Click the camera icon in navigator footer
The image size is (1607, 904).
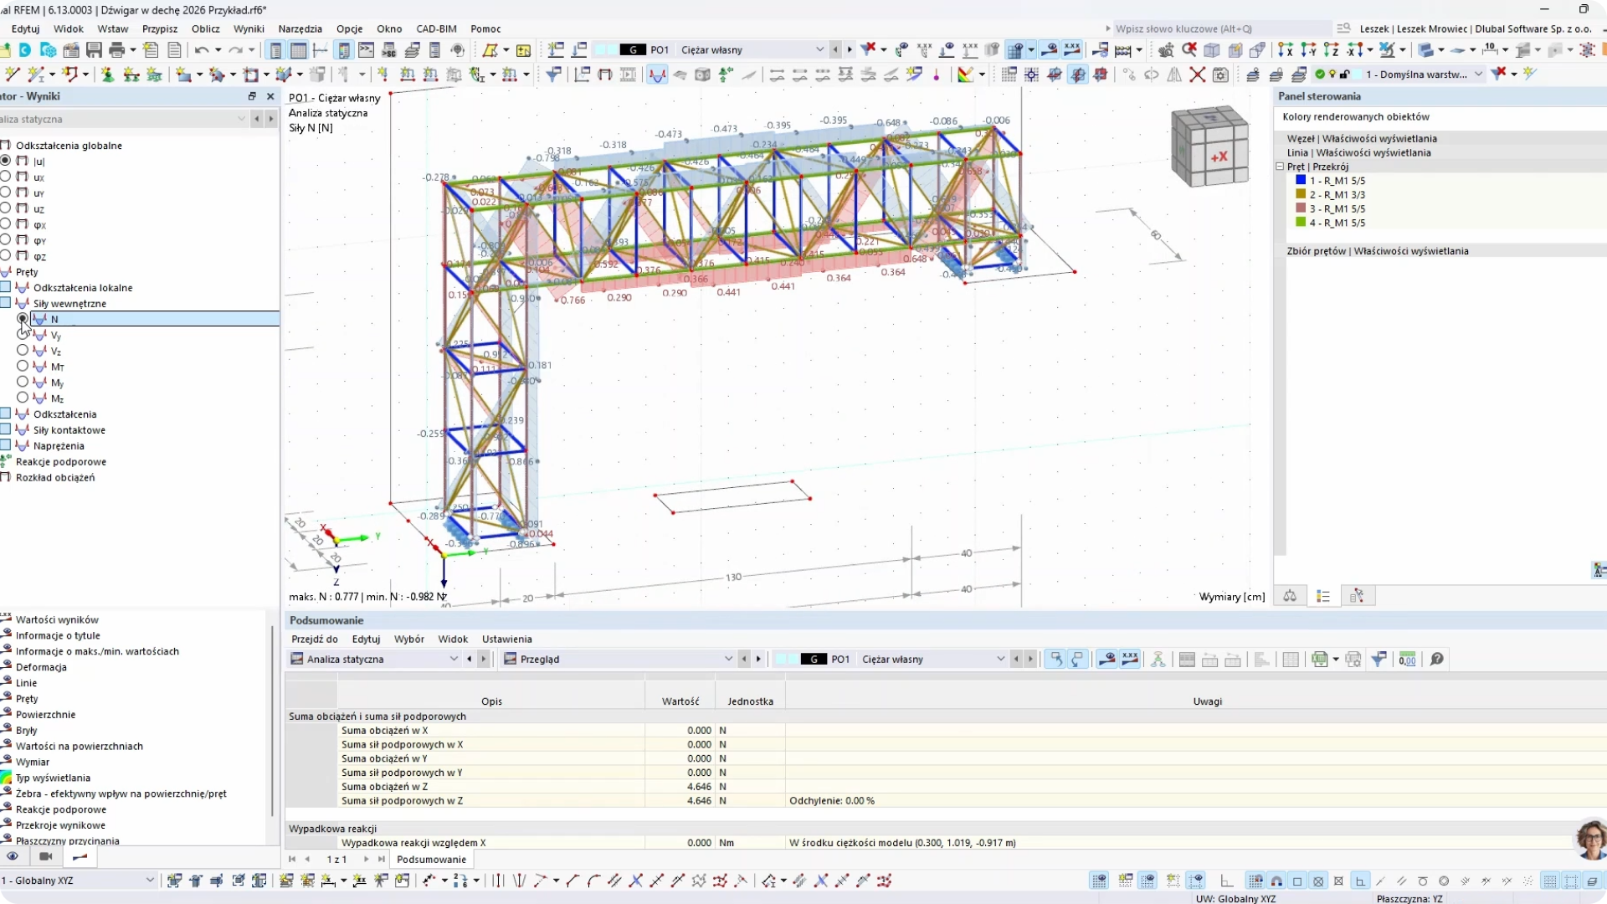pos(46,856)
